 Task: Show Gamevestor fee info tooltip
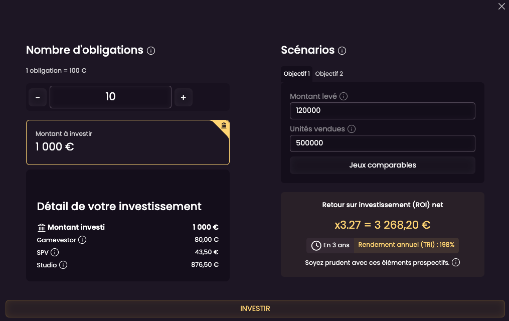tap(83, 240)
